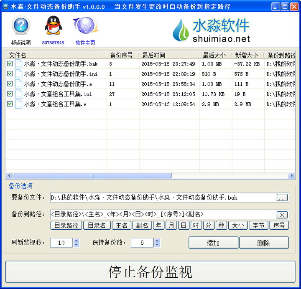301x289 pixels.
Task: Click the file icon of 文件动态备份助手.bak
Action: pos(18,63)
